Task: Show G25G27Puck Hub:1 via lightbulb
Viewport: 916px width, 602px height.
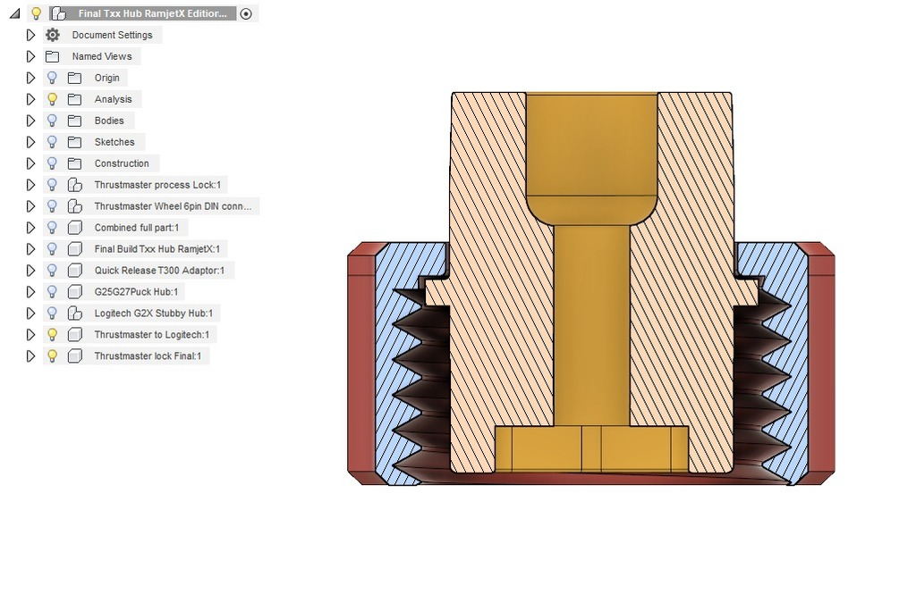Action: click(52, 292)
